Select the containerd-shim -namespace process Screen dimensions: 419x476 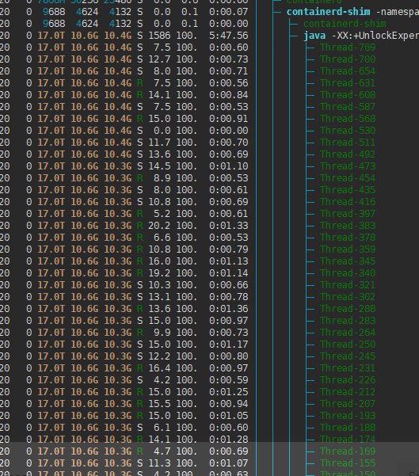click(352, 12)
